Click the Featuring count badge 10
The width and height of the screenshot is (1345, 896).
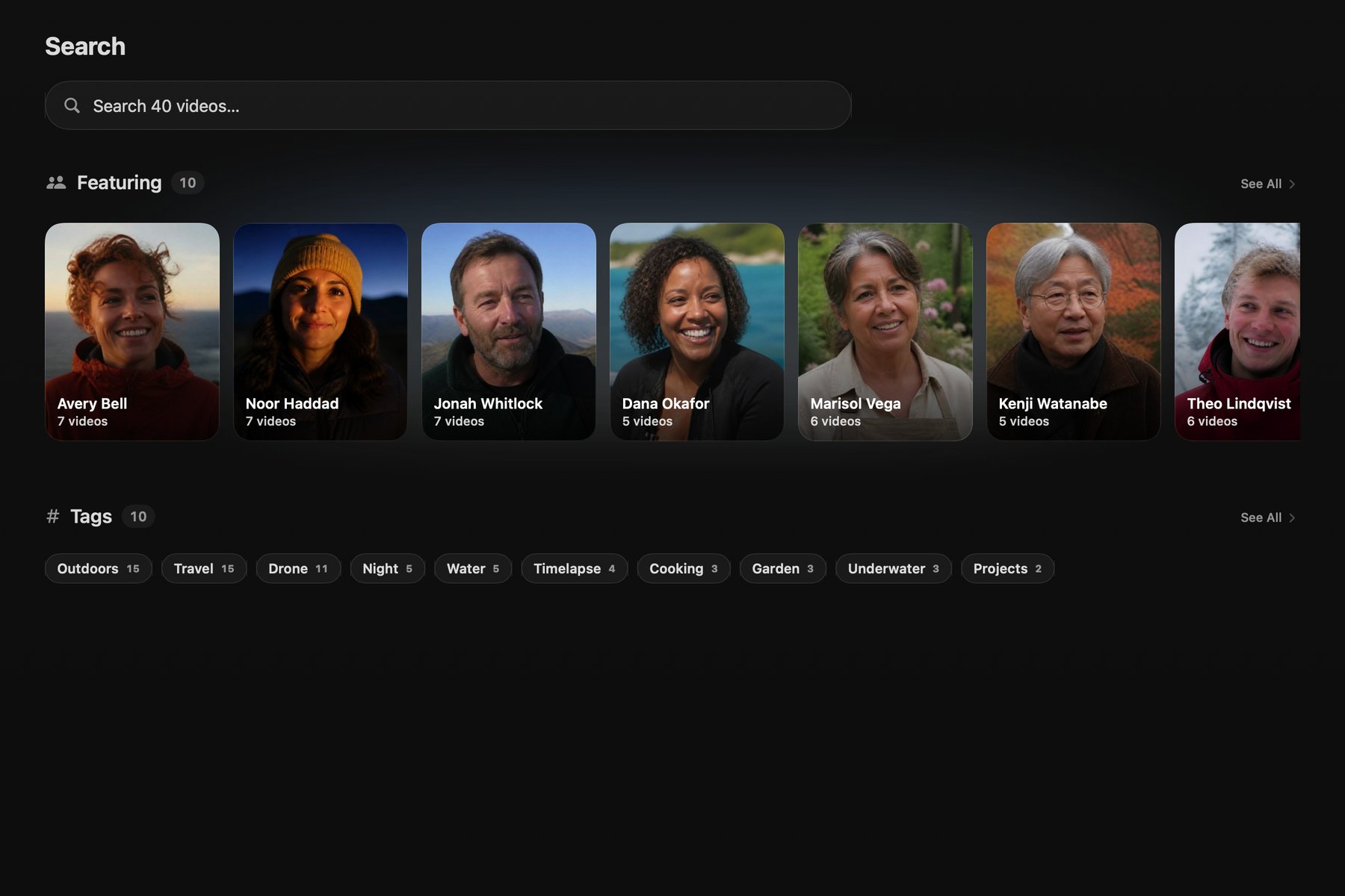point(188,183)
